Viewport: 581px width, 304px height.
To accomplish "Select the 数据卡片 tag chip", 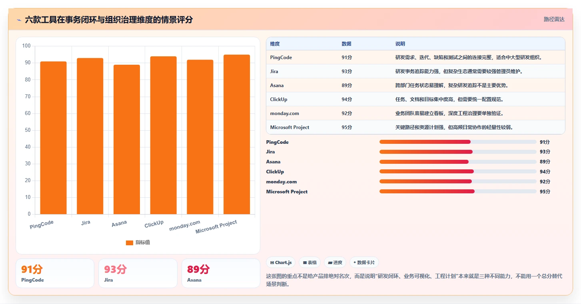I will point(364,262).
